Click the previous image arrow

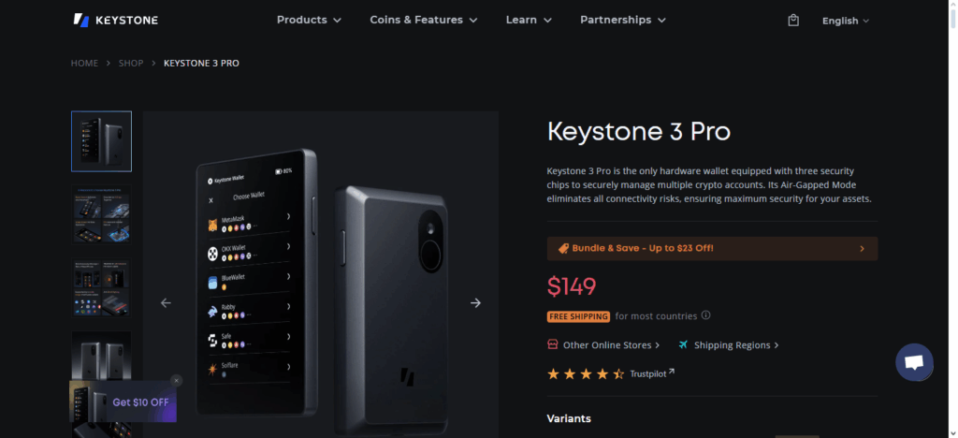coord(167,302)
